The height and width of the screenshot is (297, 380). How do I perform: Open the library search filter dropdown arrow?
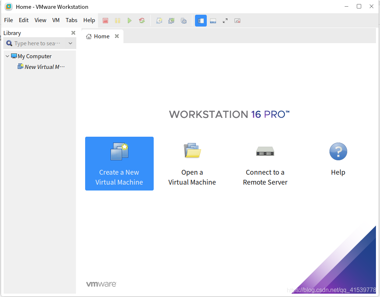70,43
